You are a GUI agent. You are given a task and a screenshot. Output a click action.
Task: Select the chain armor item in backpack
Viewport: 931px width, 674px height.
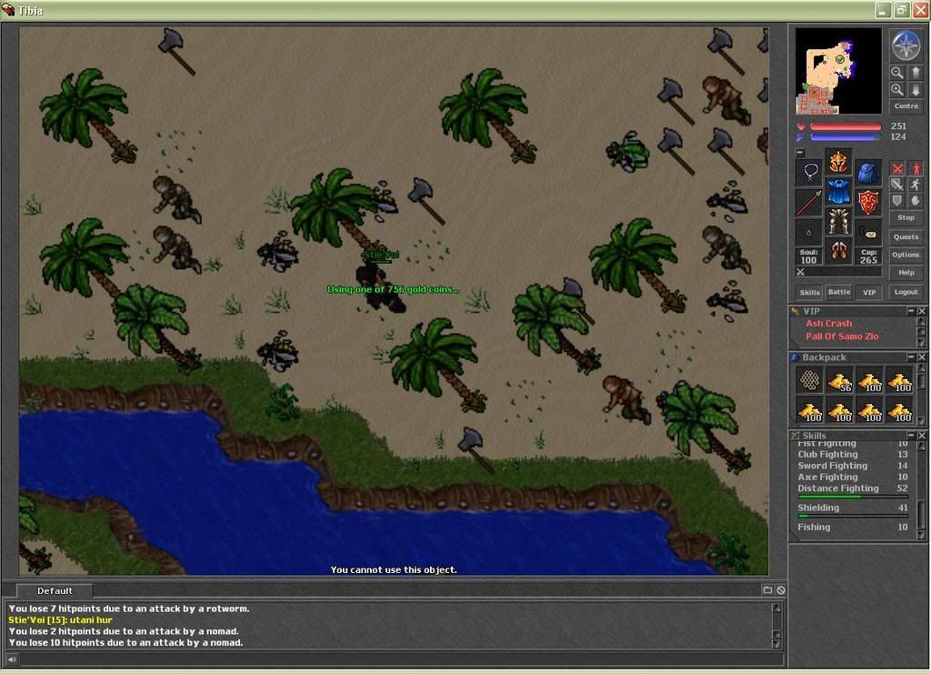tap(810, 380)
